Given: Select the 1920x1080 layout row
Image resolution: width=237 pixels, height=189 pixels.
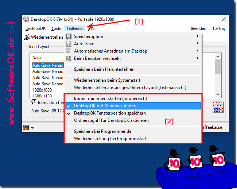Looking at the screenshot, I should pyautogui.click(x=42, y=90).
